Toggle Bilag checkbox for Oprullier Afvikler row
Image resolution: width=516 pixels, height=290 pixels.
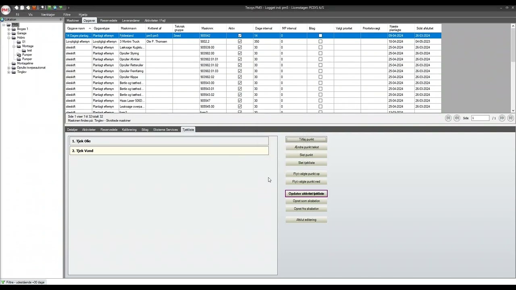pyautogui.click(x=320, y=59)
